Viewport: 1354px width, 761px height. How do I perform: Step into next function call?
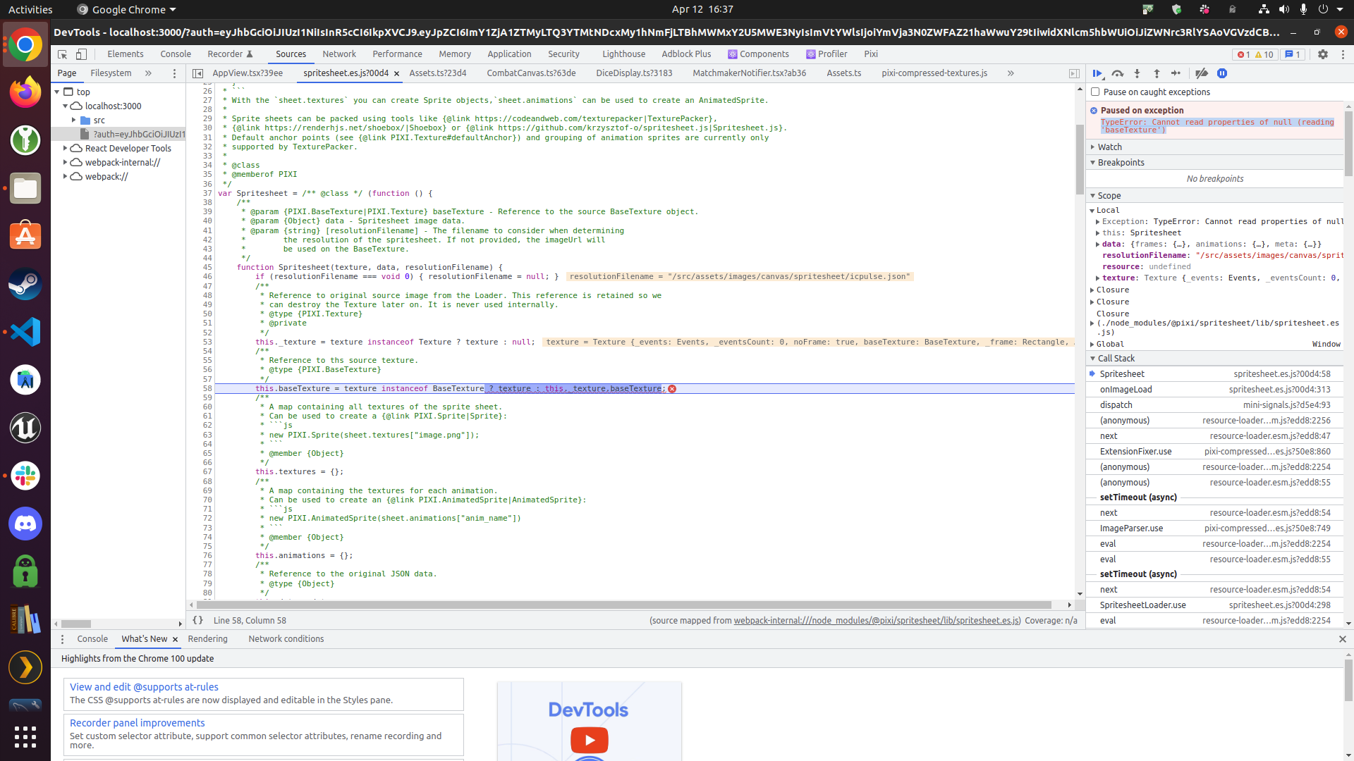(1137, 73)
